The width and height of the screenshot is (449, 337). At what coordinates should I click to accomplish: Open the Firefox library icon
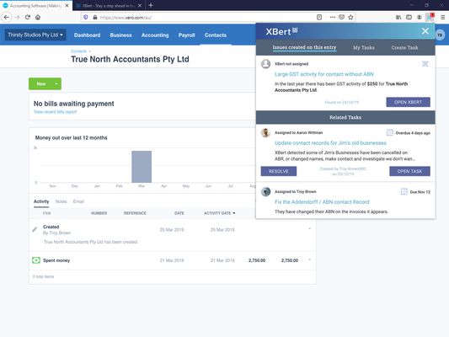(x=398, y=17)
